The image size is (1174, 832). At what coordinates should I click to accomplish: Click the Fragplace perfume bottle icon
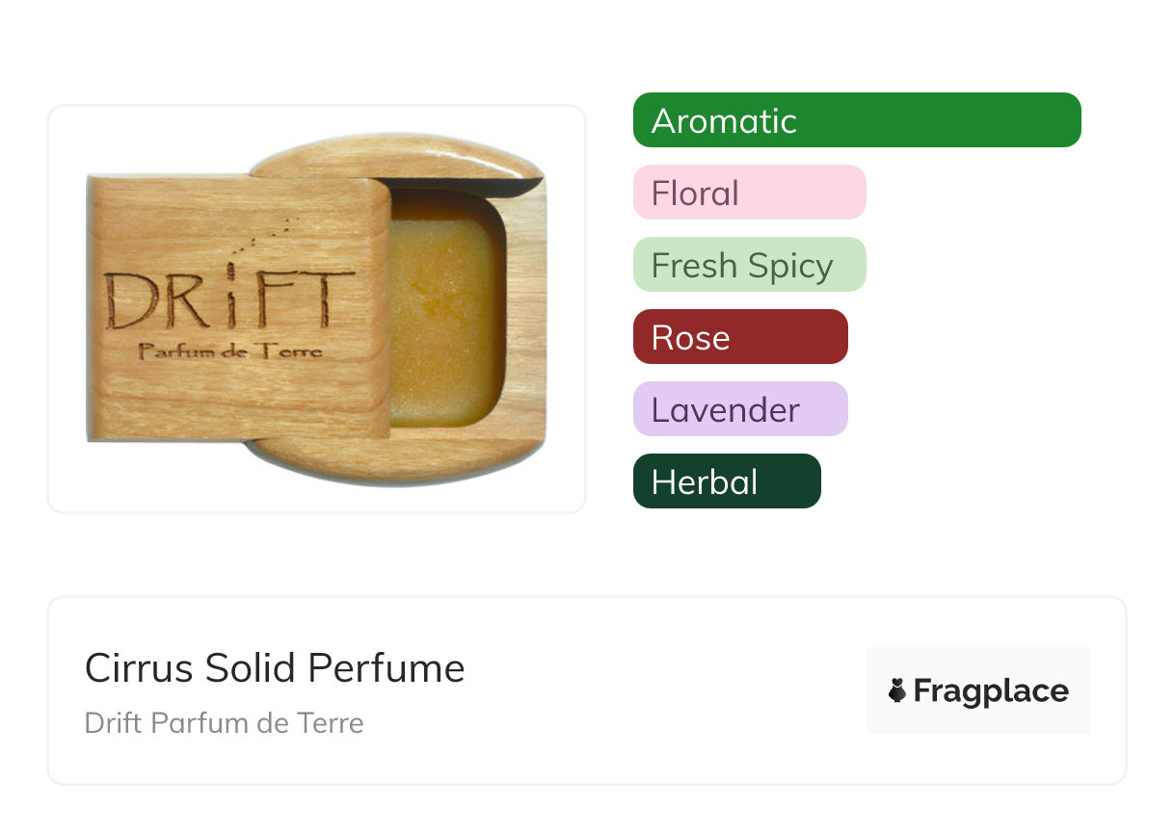(897, 690)
